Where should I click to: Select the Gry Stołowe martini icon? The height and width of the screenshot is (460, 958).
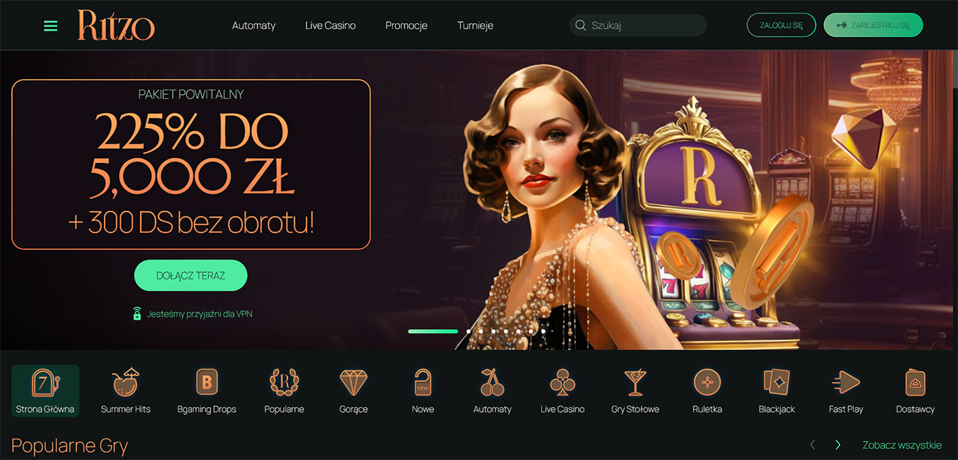635,382
